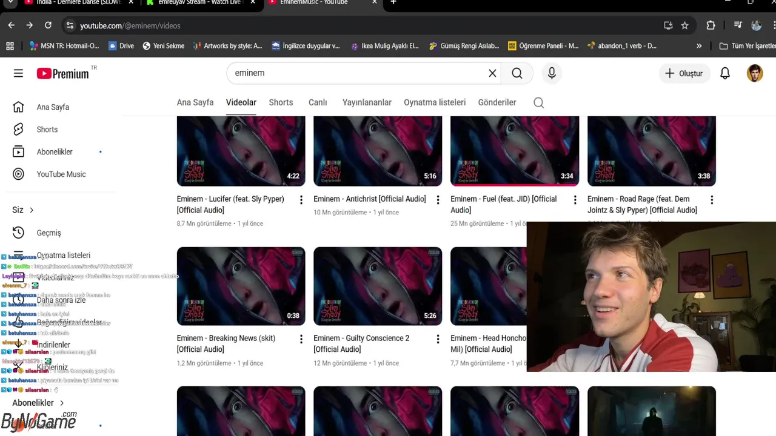This screenshot has width=776, height=436.
Task: Switch to channel Ana Sayfa tab
Action: (x=195, y=102)
